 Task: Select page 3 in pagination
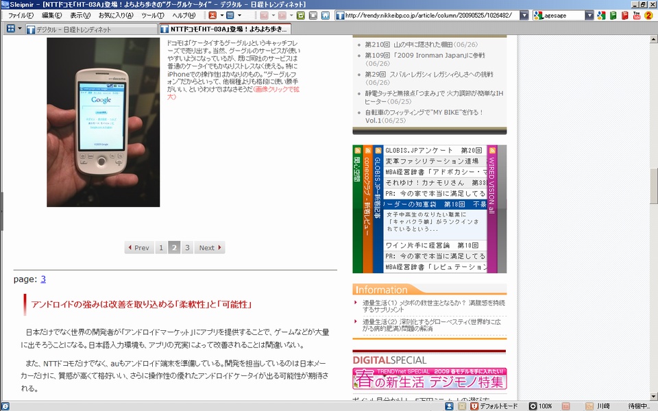pyautogui.click(x=187, y=247)
